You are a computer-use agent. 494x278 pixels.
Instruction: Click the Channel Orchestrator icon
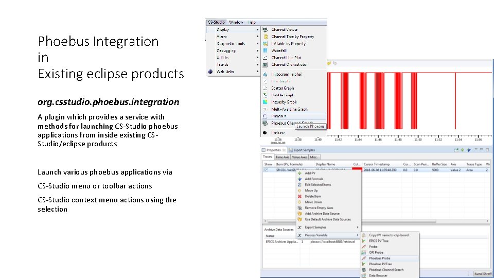click(x=265, y=65)
